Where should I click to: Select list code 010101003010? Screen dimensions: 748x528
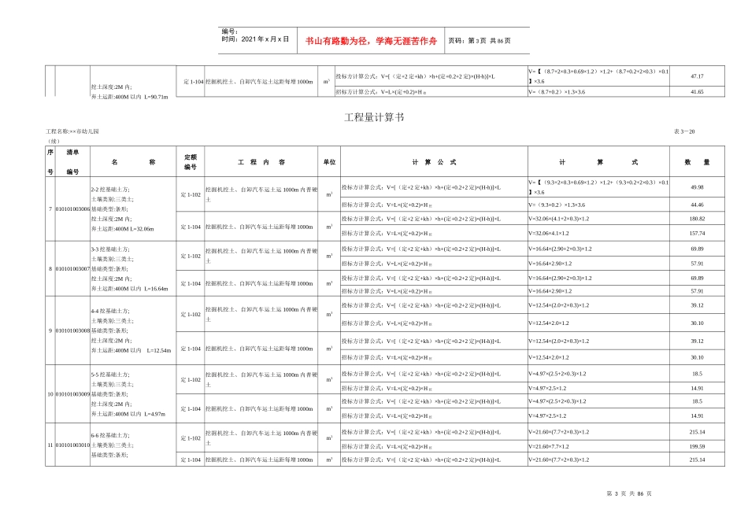[x=72, y=445]
